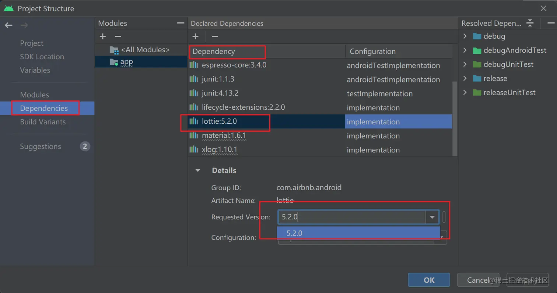Collapse all in Resolved Dependencies
The width and height of the screenshot is (557, 293).
[x=530, y=23]
